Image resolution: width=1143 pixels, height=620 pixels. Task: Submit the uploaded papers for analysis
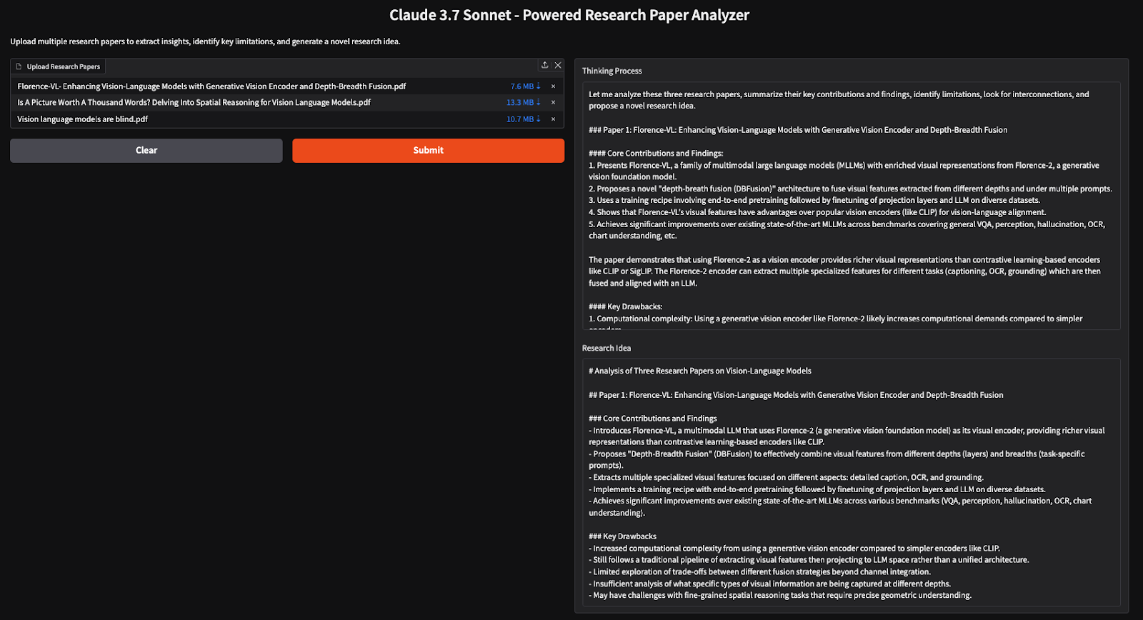(x=428, y=150)
